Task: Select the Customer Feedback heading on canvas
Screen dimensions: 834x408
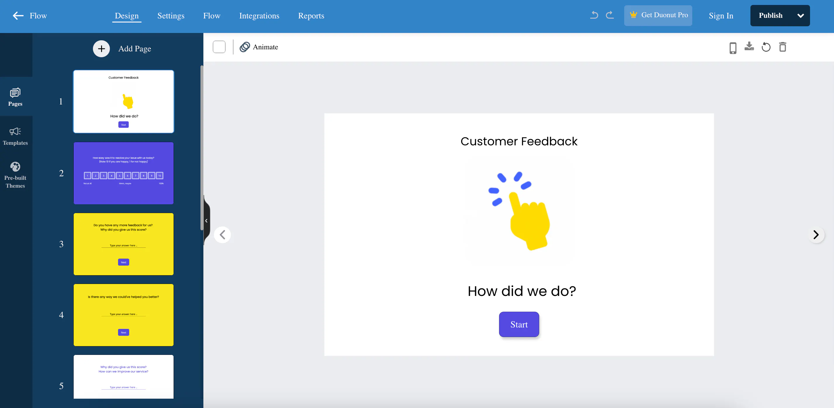Action: pos(519,141)
